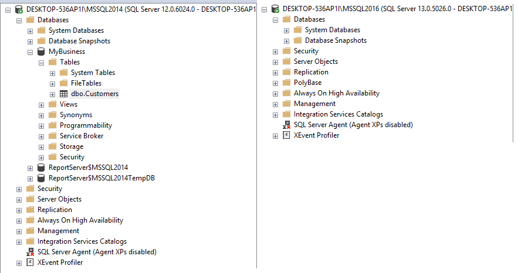Select the FileTables folder
This screenshot has width=518, height=273.
[86, 83]
